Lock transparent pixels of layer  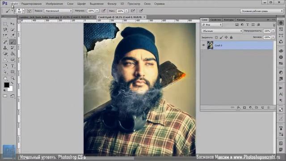pyautogui.click(x=216, y=38)
